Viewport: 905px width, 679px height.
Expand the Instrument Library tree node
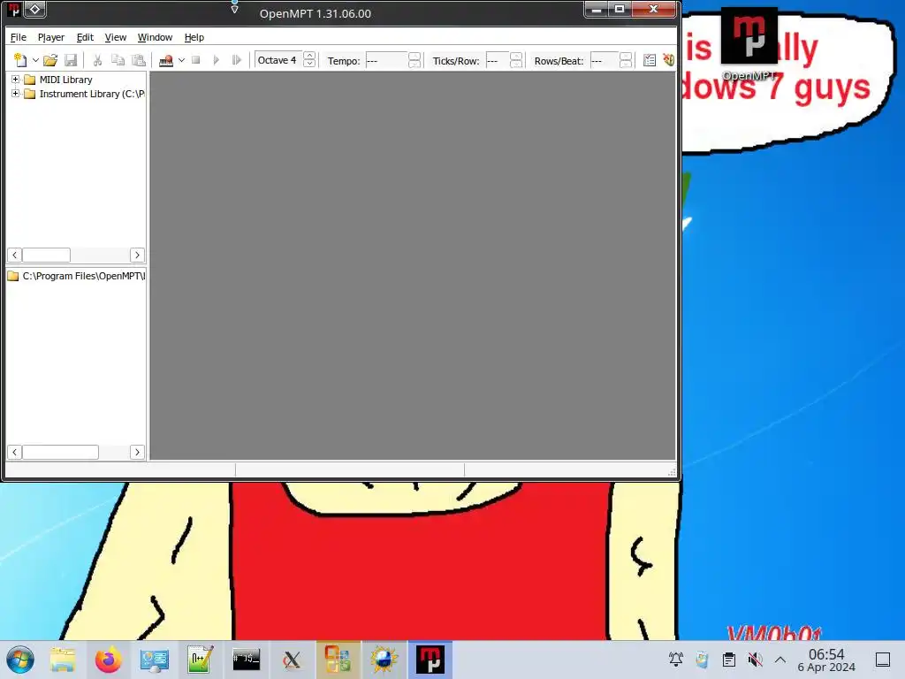point(16,93)
